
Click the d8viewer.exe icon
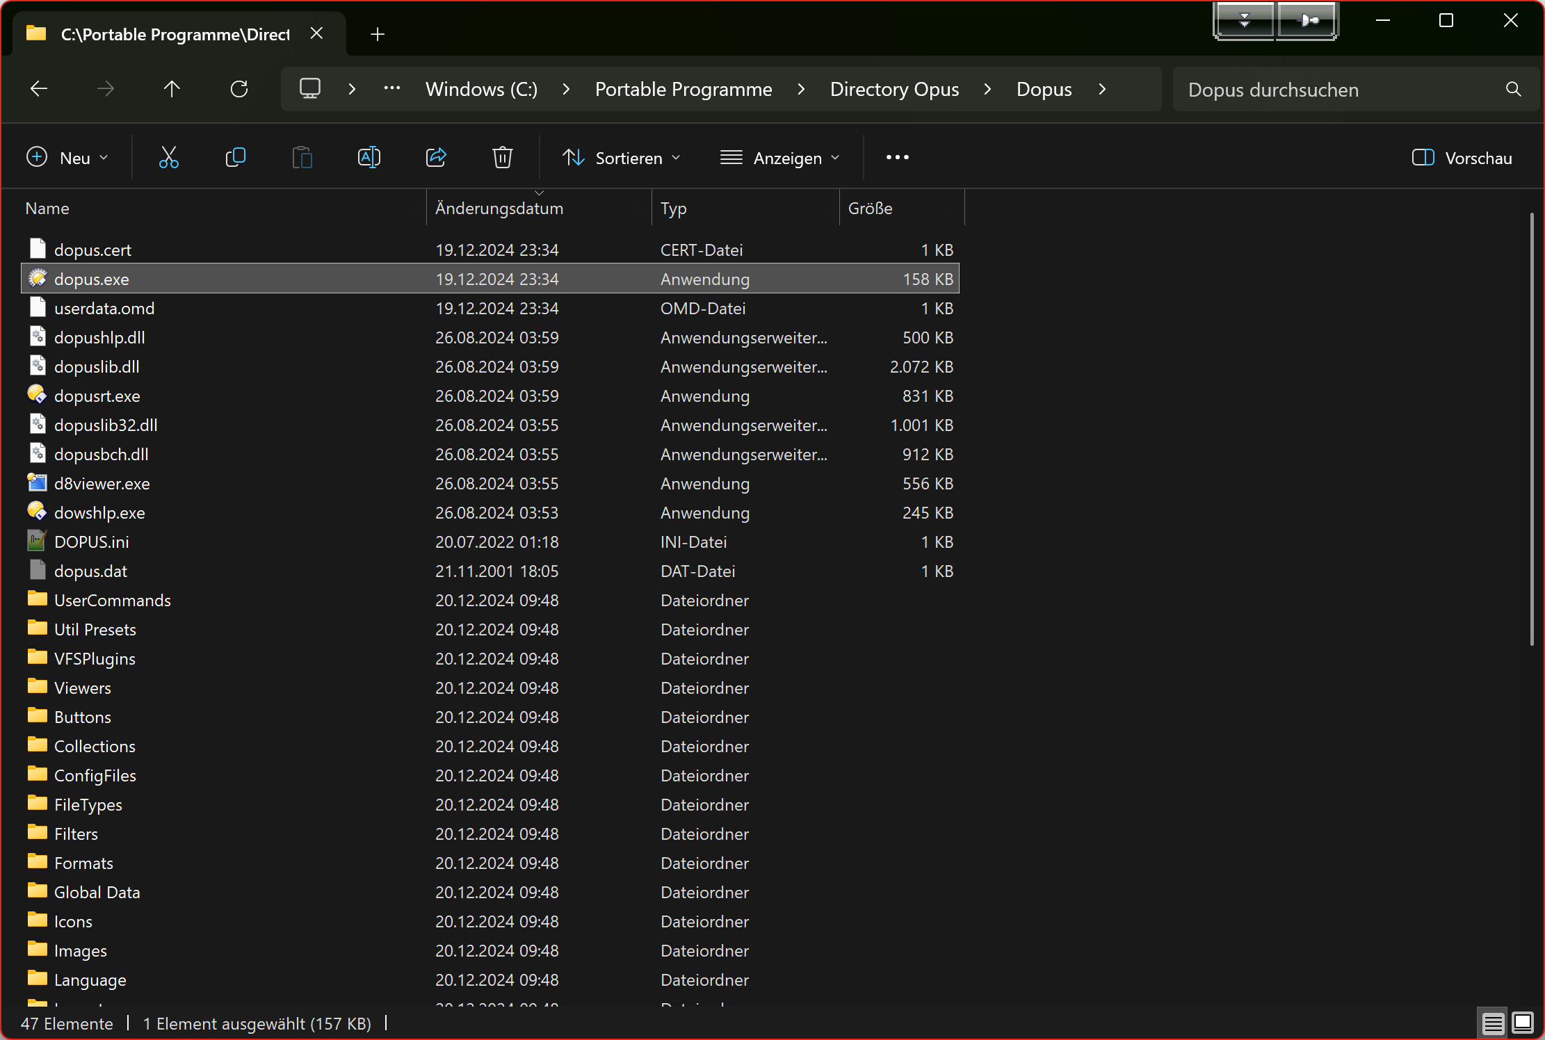[38, 482]
